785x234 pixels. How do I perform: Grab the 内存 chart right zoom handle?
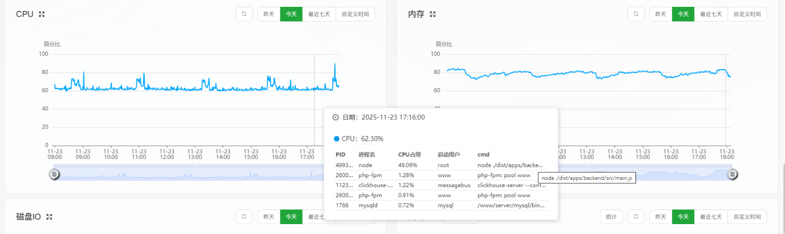(733, 174)
